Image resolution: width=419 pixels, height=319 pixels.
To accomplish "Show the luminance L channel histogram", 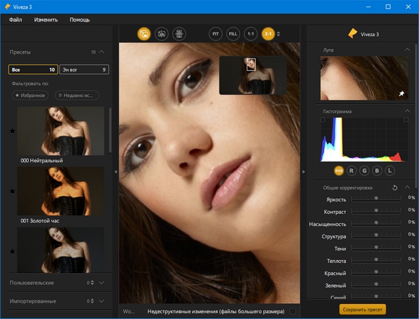I will point(390,170).
